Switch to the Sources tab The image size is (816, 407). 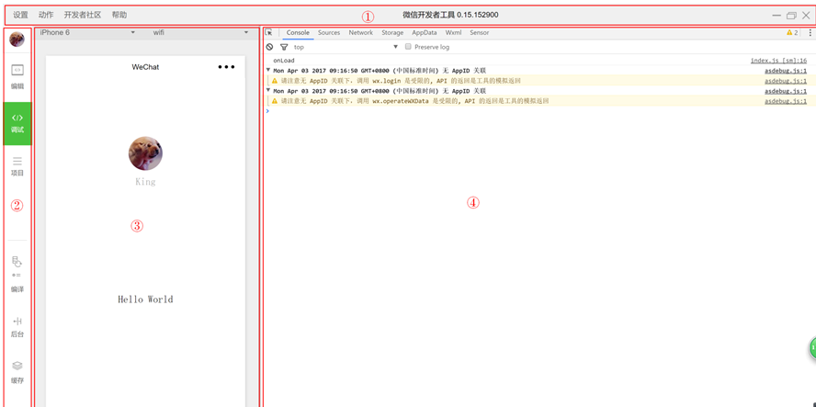pyautogui.click(x=329, y=32)
